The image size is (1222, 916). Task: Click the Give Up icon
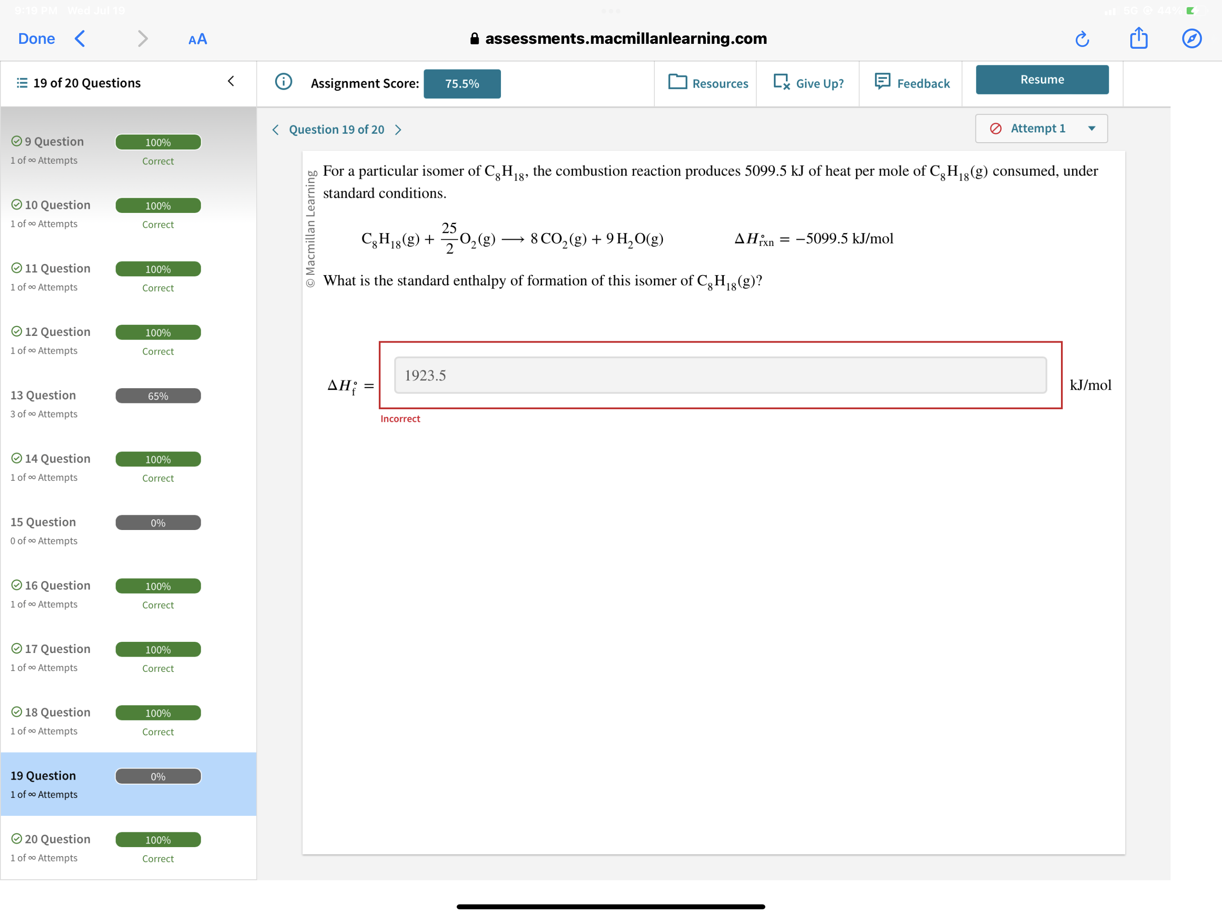(x=780, y=83)
